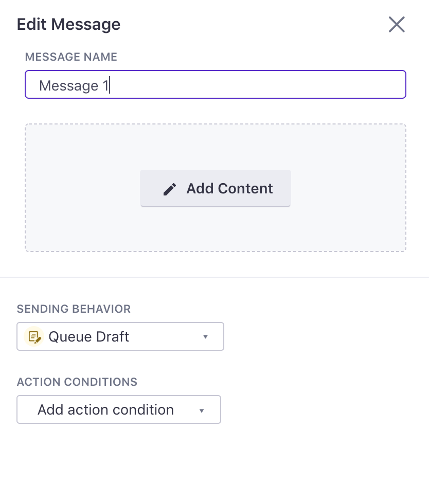Viewport: 429px width, 501px height.
Task: Click the Edit Message heading
Action: (69, 24)
